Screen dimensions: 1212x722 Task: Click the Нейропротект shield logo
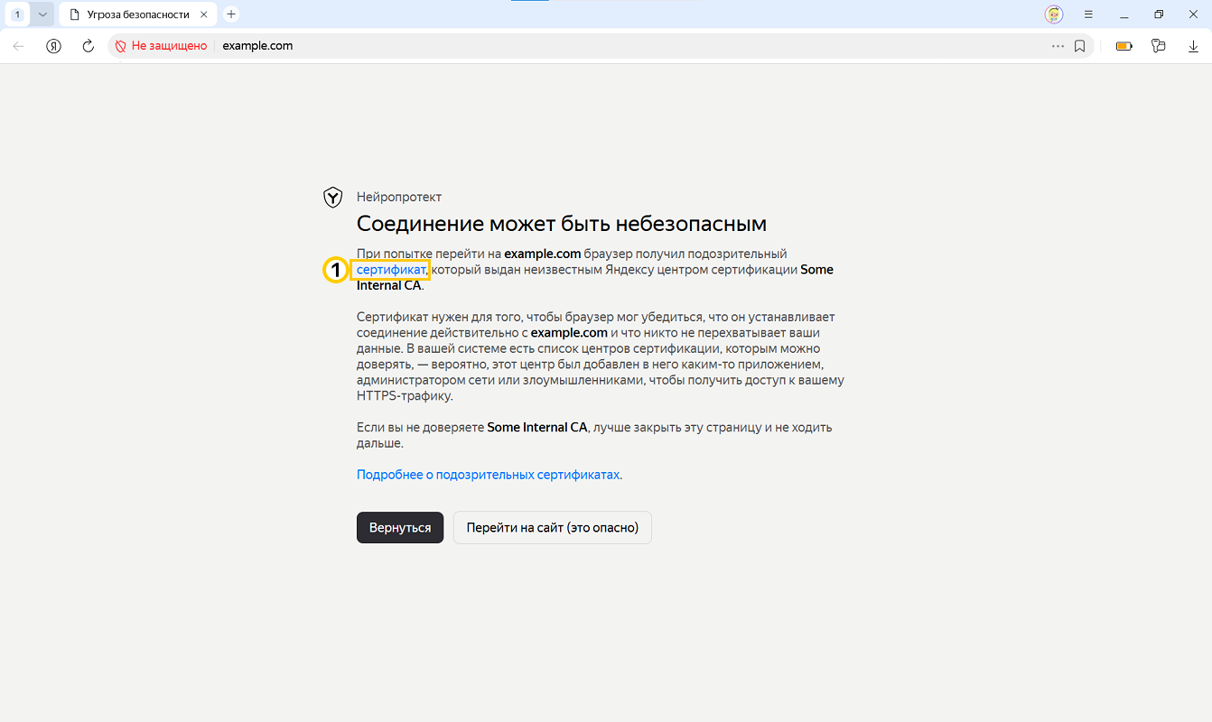tap(332, 198)
